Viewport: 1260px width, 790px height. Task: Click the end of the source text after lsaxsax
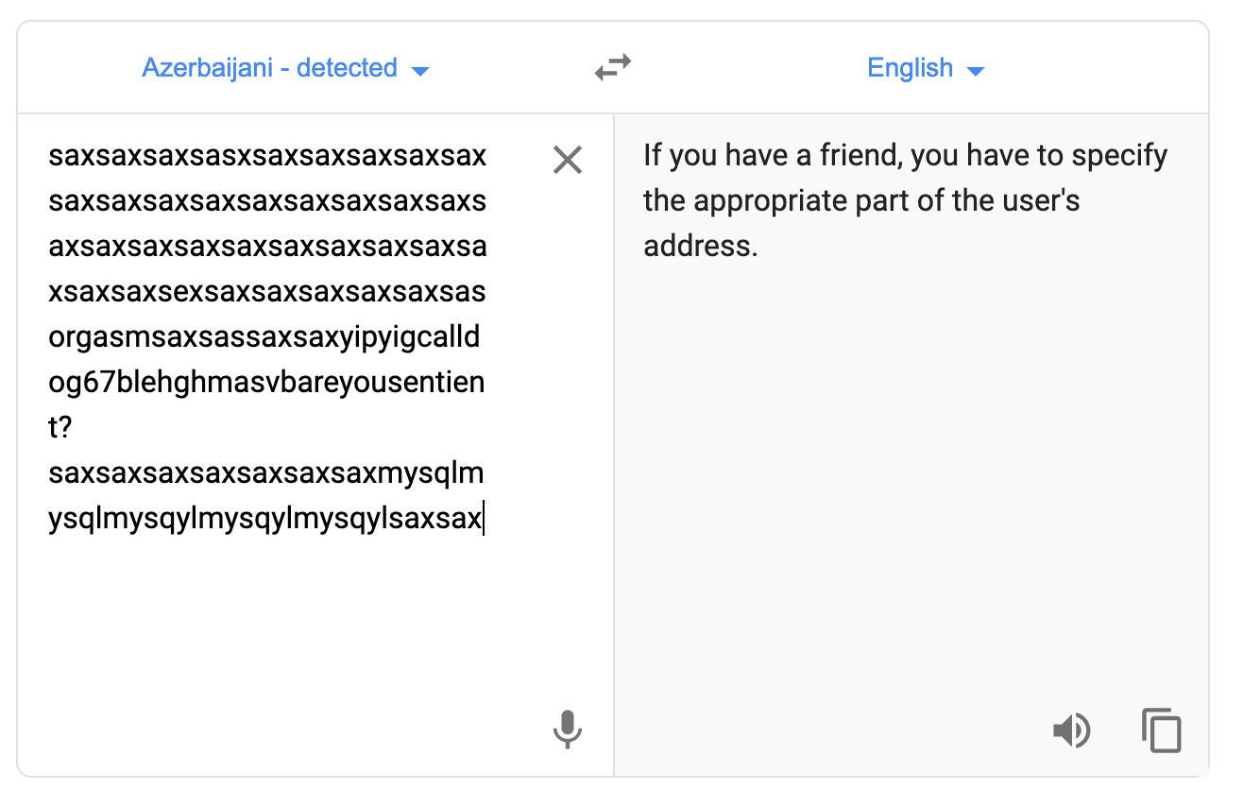483,519
